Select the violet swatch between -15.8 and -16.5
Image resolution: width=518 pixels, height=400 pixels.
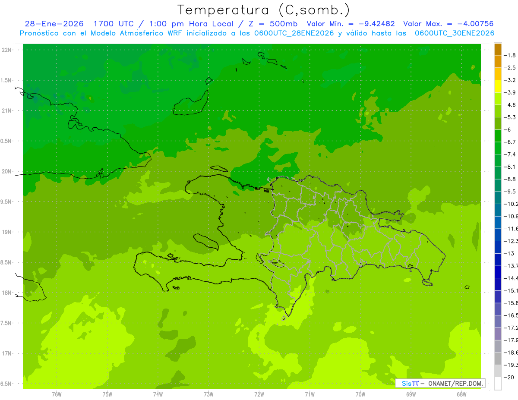point(498,309)
